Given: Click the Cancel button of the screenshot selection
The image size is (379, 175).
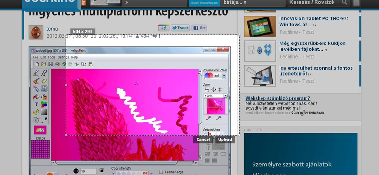Looking at the screenshot, I should (x=203, y=140).
